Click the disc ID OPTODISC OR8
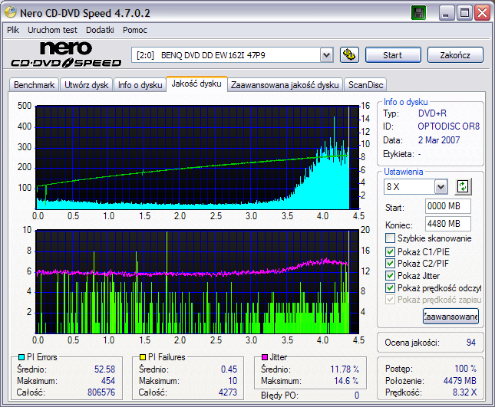The image size is (495, 407). (449, 126)
